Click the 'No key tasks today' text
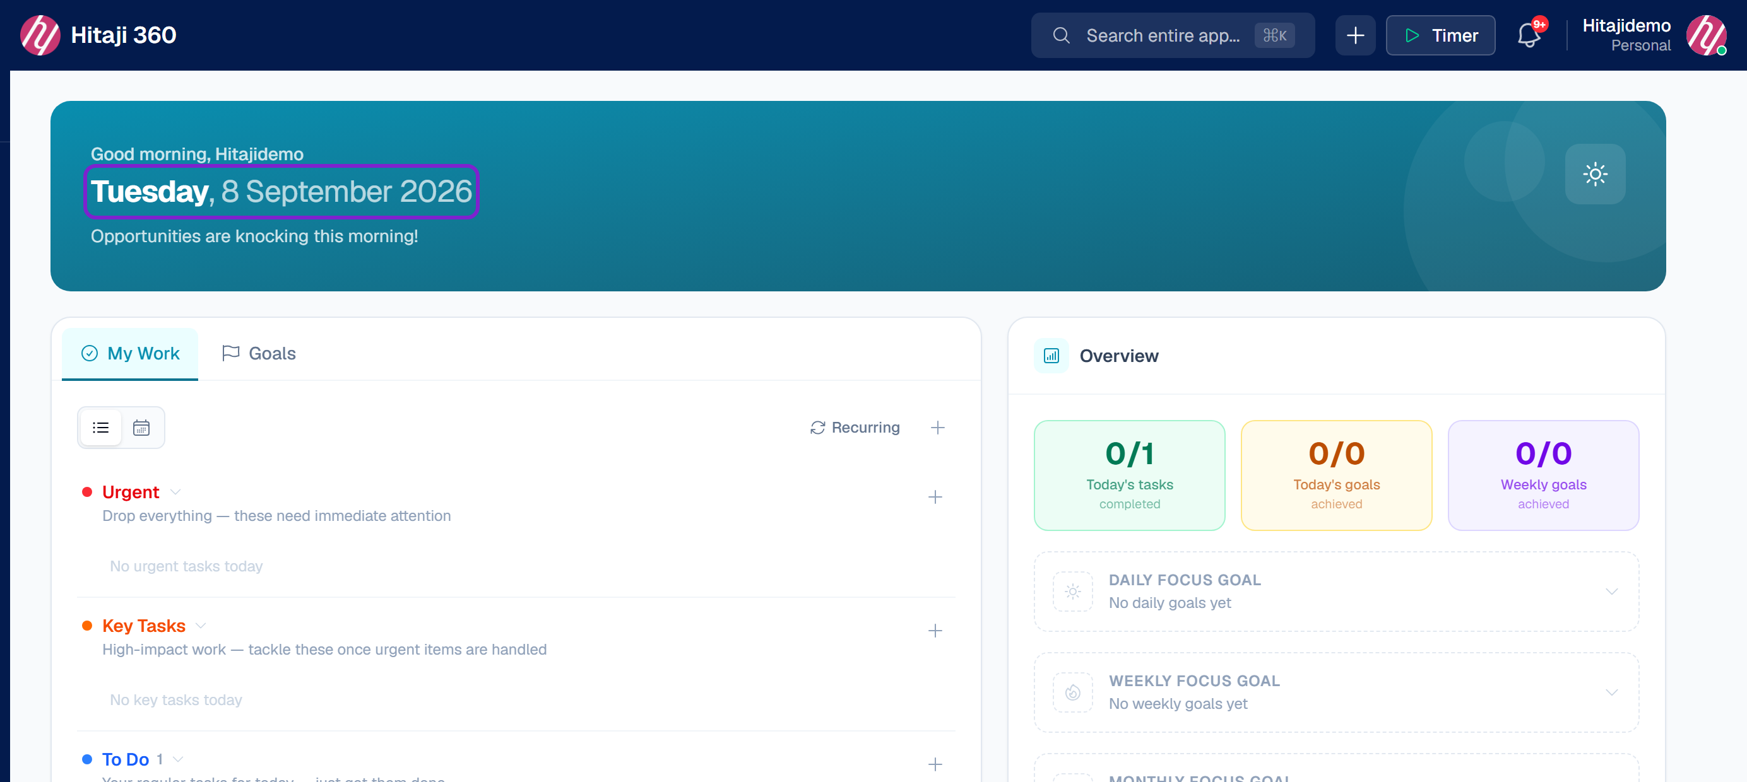 tap(175, 699)
